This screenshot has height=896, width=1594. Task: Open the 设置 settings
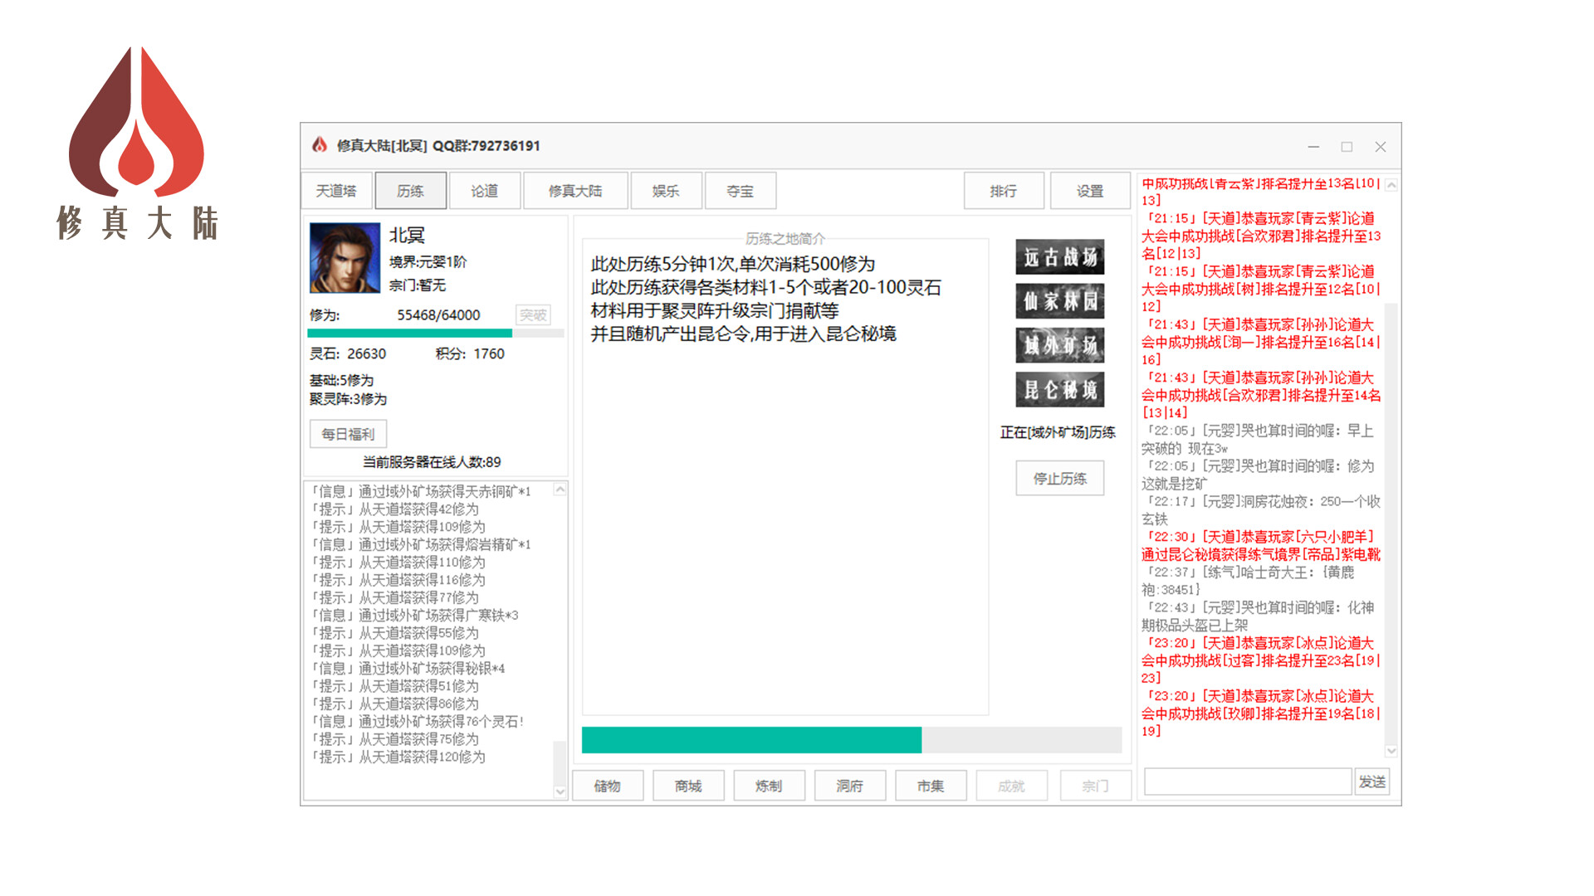(x=1089, y=190)
